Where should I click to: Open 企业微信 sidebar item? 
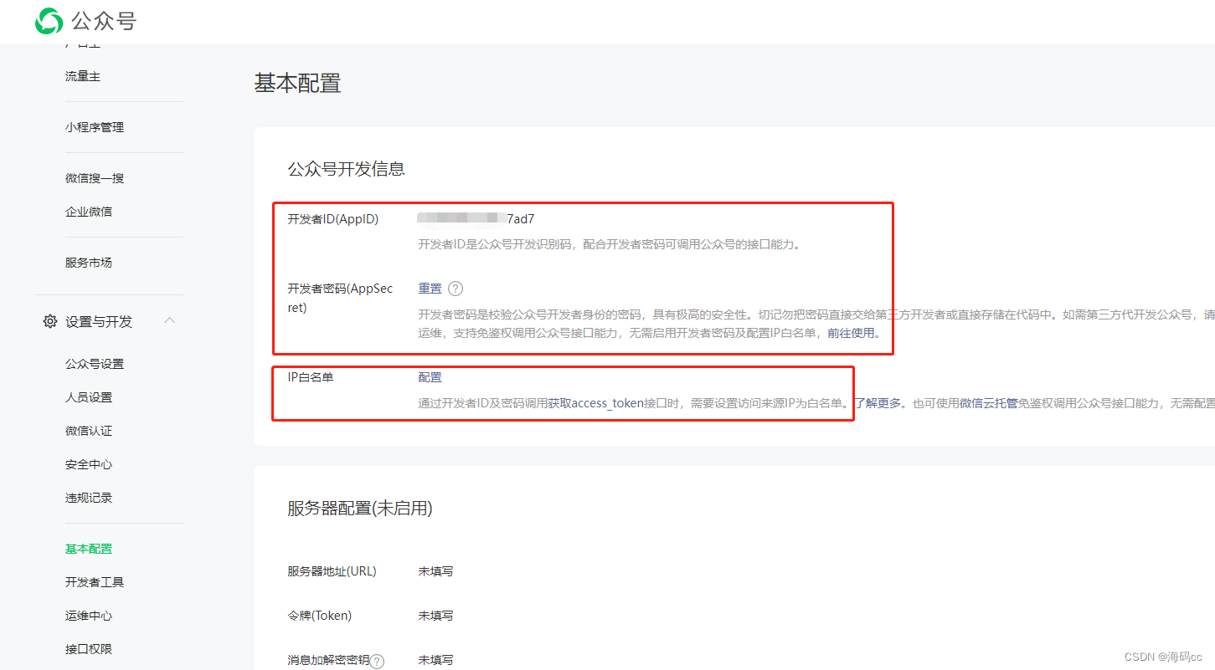click(89, 212)
